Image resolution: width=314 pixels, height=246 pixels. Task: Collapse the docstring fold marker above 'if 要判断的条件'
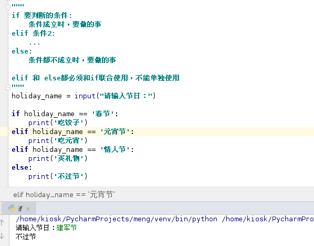coord(8,7)
